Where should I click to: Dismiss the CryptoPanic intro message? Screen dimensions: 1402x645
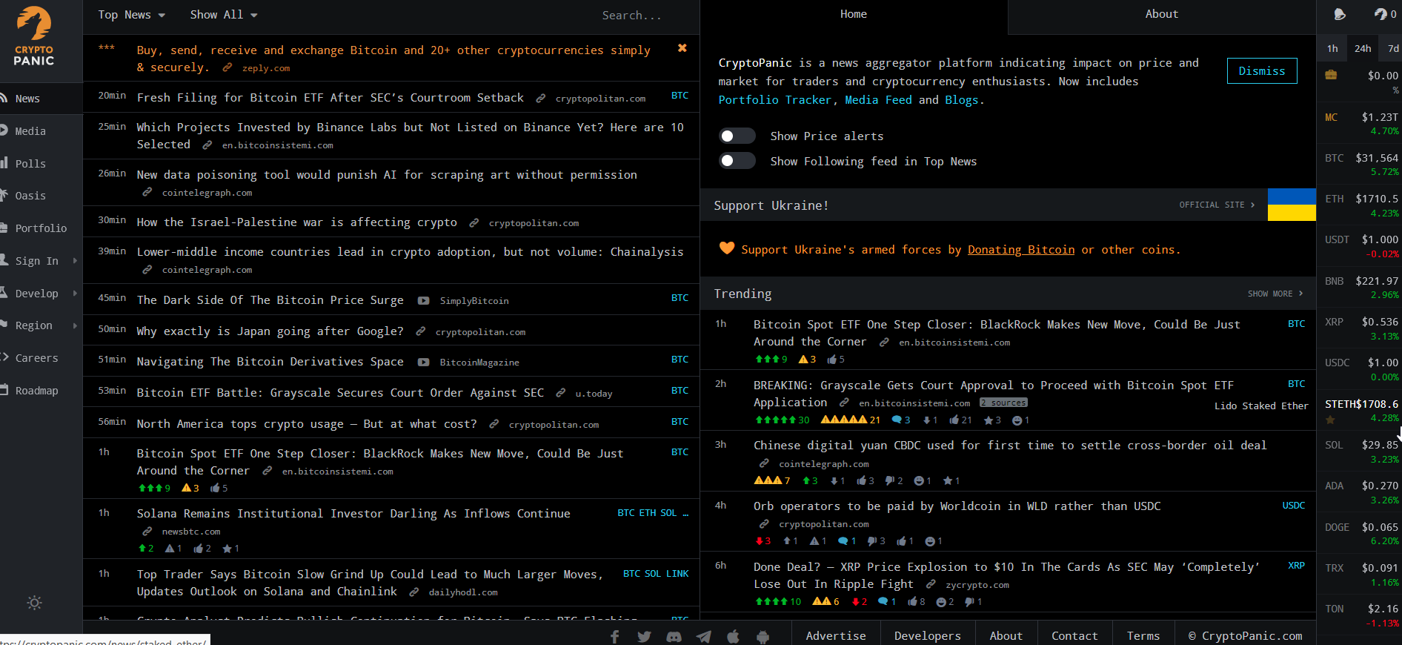point(1261,71)
